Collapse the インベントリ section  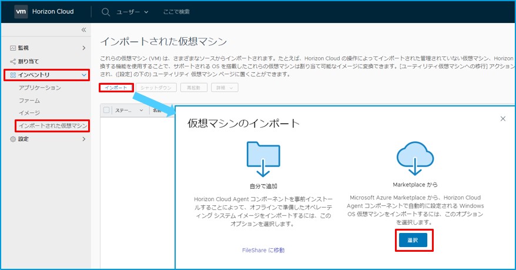[84, 75]
